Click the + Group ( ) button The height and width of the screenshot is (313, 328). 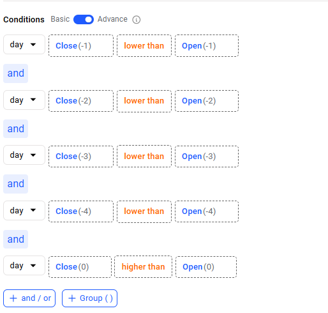(89, 298)
